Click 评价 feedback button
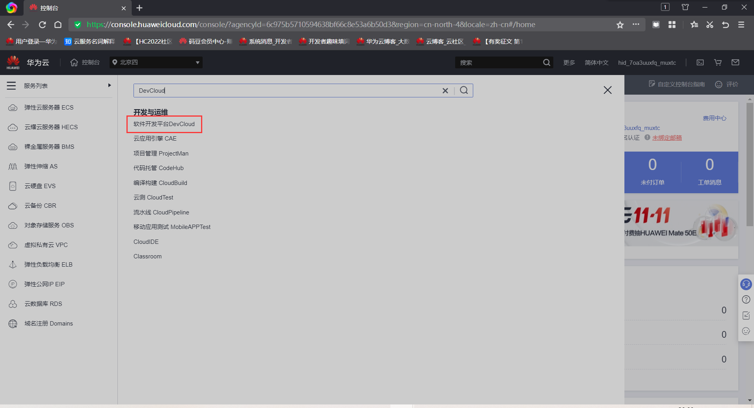 [x=727, y=84]
